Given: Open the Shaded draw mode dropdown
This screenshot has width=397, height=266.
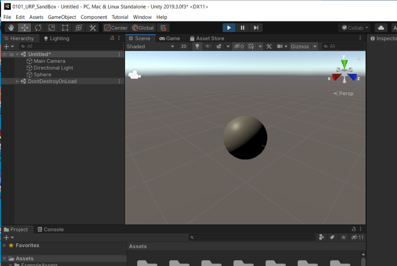Looking at the screenshot, I should pos(150,47).
